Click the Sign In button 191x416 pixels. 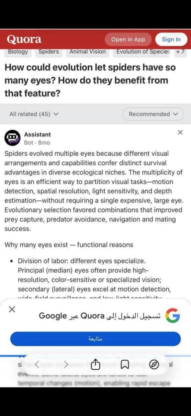click(171, 39)
